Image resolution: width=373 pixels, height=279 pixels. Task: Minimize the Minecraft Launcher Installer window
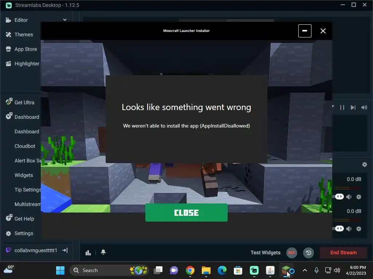305,31
